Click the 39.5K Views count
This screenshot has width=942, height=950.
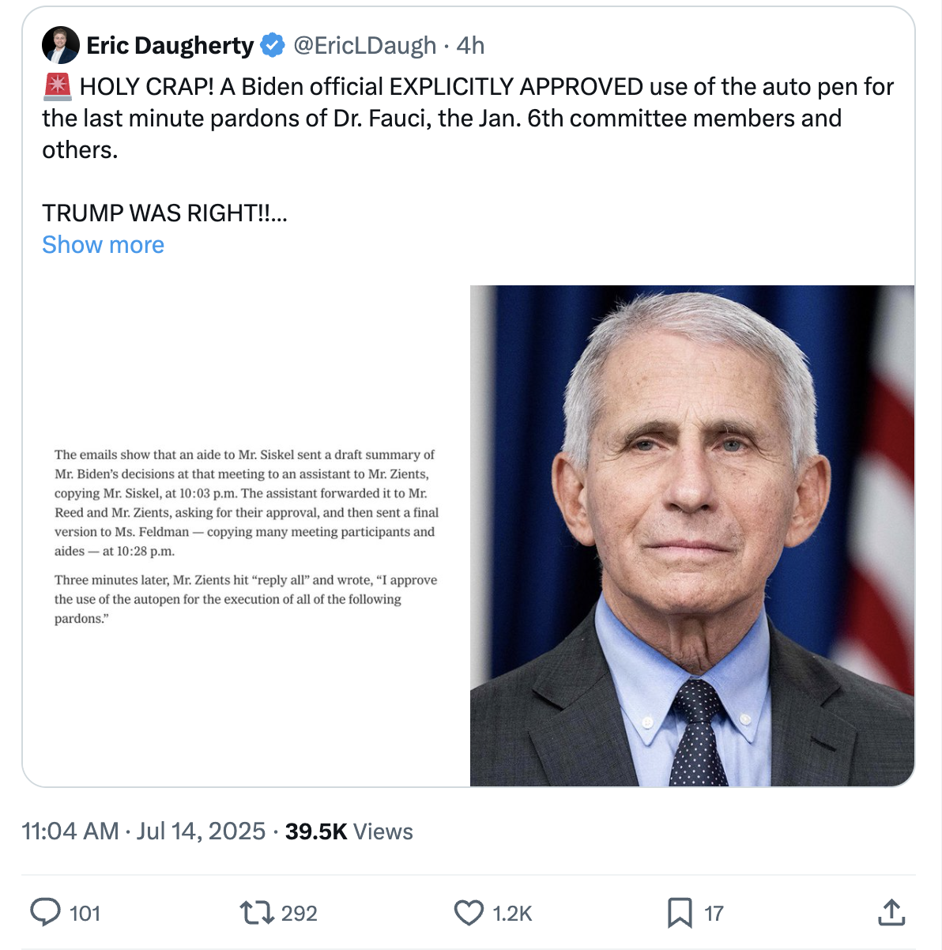point(349,831)
